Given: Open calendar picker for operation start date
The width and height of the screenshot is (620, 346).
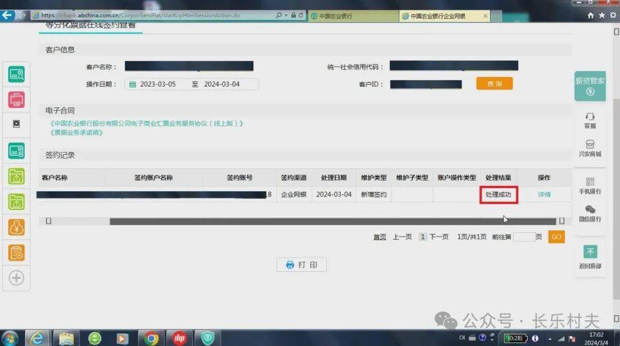Looking at the screenshot, I should tap(133, 84).
